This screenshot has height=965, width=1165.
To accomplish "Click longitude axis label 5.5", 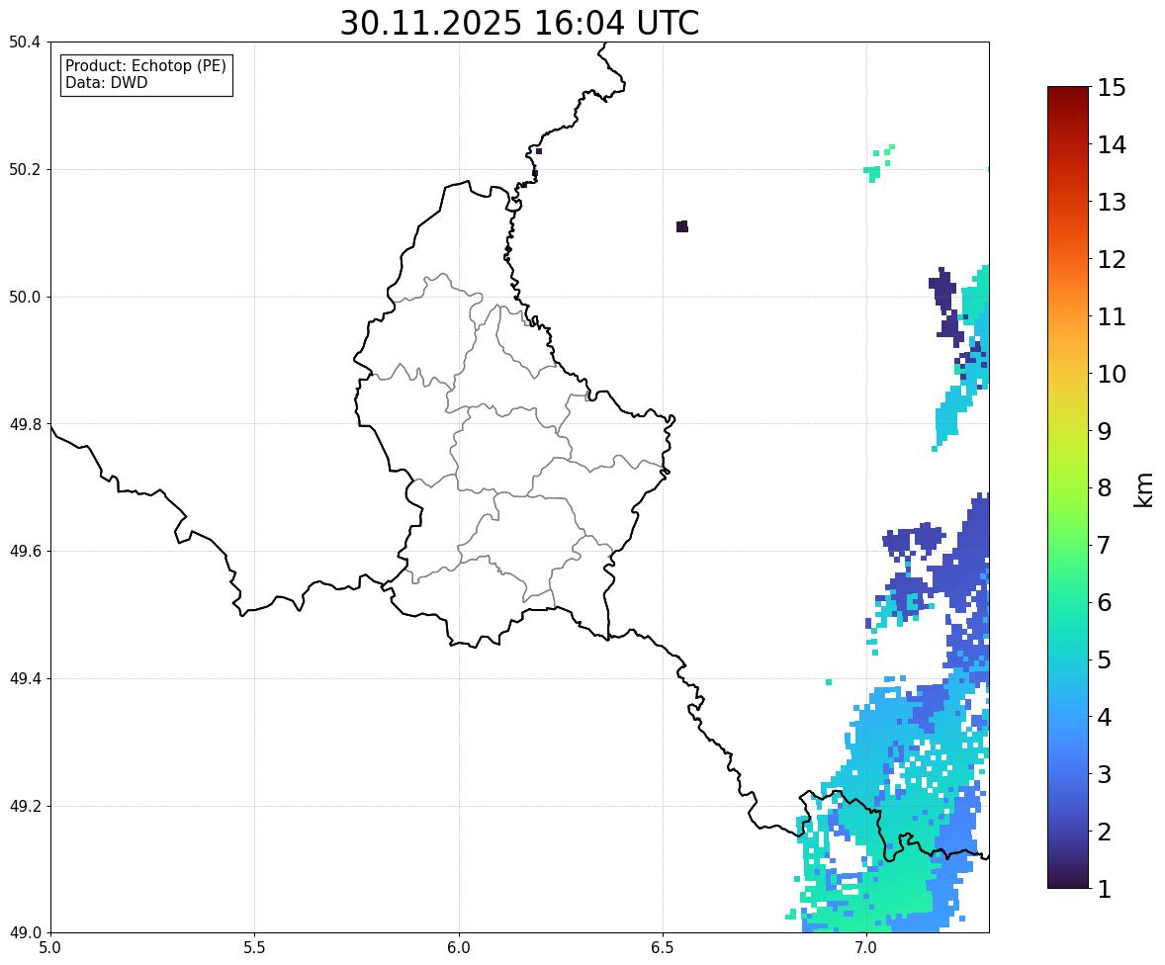I will [x=254, y=948].
